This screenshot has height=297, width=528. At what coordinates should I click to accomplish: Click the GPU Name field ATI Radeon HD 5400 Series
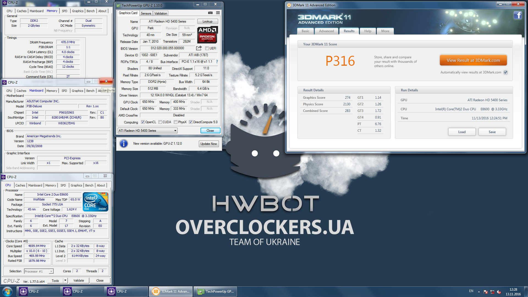tap(167, 21)
